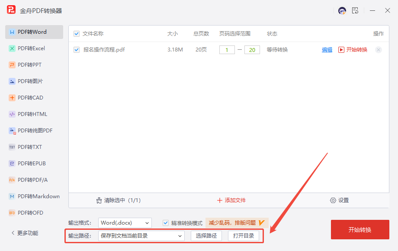
Task: Toggle the 精准转换模式 checkbox
Action: 166,223
